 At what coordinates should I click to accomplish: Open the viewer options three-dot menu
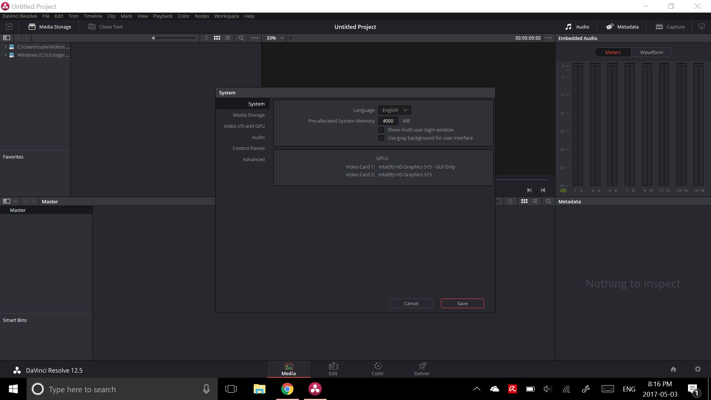[548, 38]
